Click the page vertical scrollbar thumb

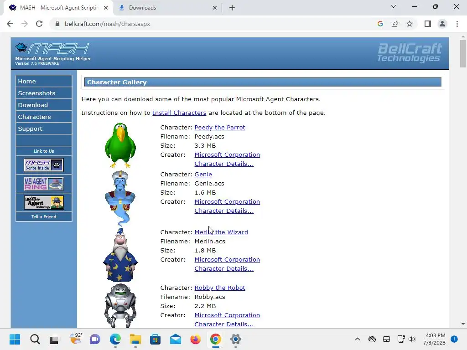point(463,54)
